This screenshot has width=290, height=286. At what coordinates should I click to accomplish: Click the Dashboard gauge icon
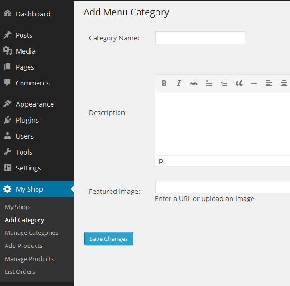click(7, 14)
